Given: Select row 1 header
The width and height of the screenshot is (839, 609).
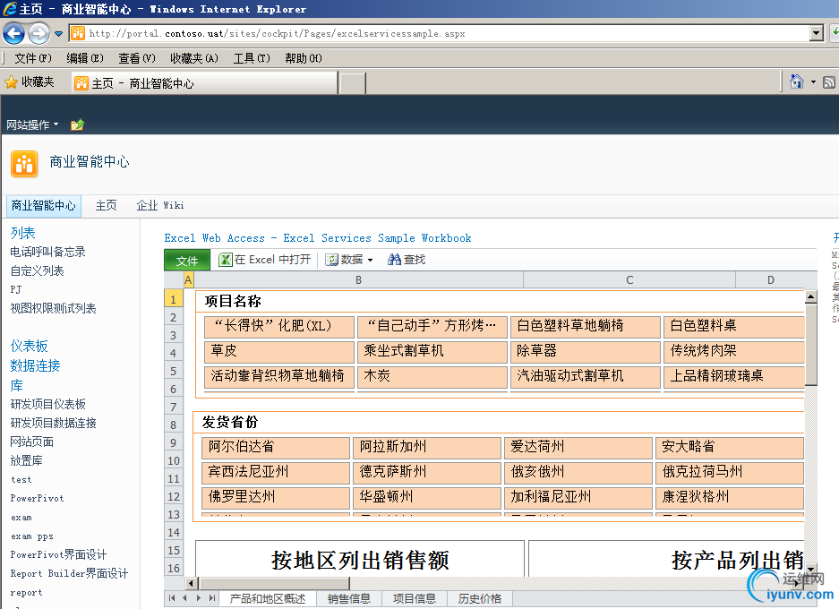Looking at the screenshot, I should (x=174, y=299).
